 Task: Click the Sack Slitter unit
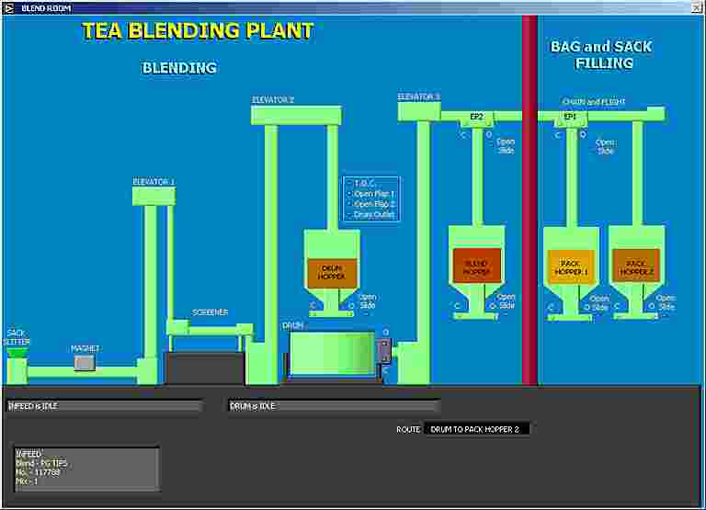coord(17,368)
